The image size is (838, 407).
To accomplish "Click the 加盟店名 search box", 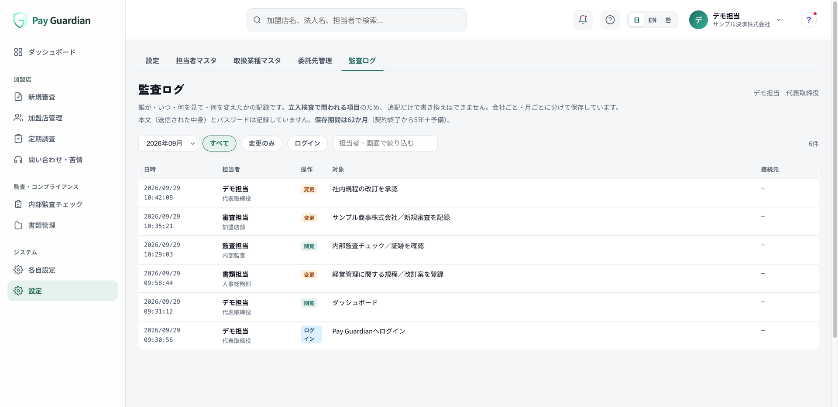I will (x=356, y=20).
